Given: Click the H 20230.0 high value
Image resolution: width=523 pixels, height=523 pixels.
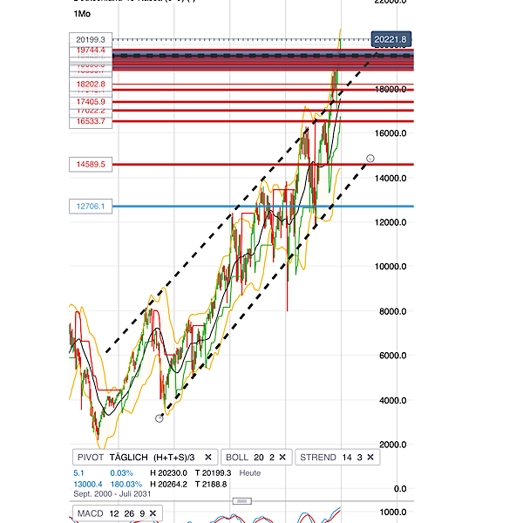Looking at the screenshot, I should click(168, 473).
